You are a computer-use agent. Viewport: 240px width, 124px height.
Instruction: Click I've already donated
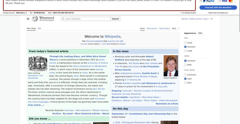[188, 13]
